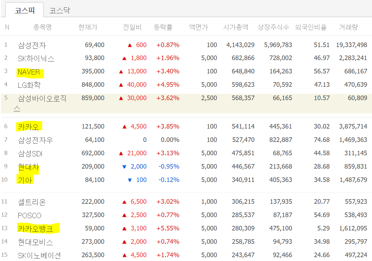The image size is (372, 261).
Task: Open the 현대차 stock link
Action: pyautogui.click(x=28, y=167)
